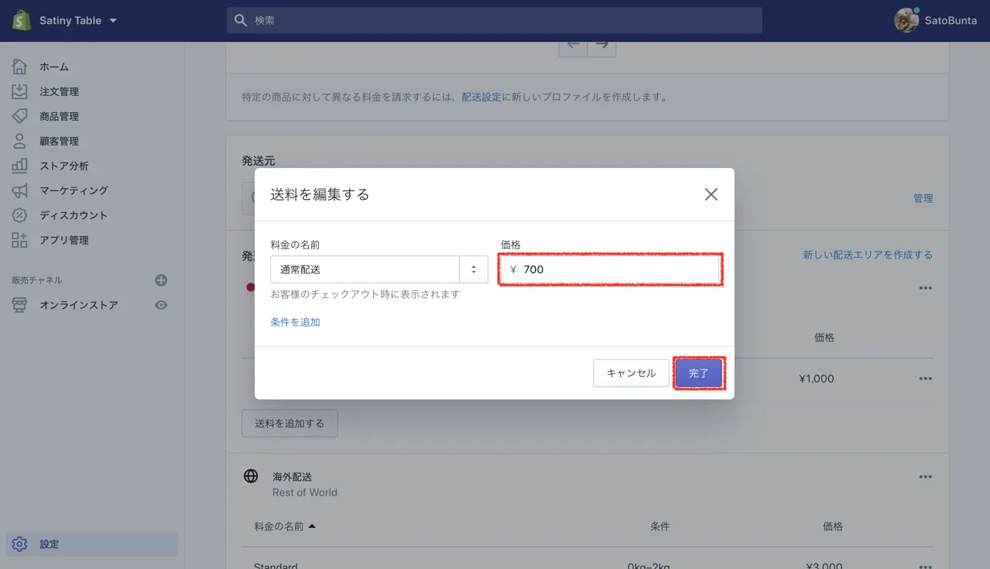
Task: Open the ホーム home icon
Action: (19, 67)
